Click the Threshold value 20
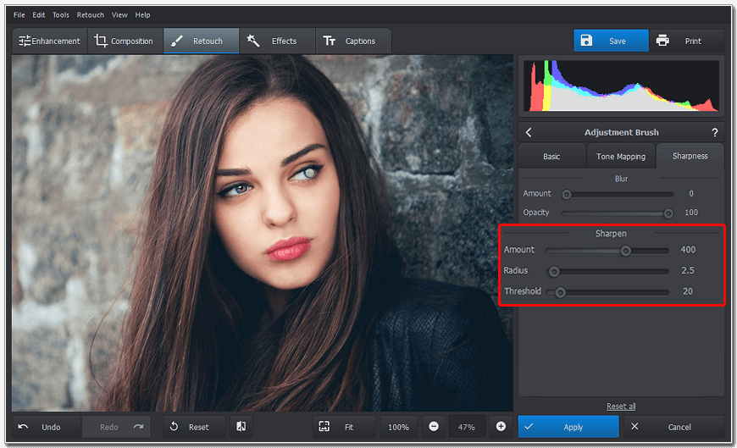 tap(688, 291)
